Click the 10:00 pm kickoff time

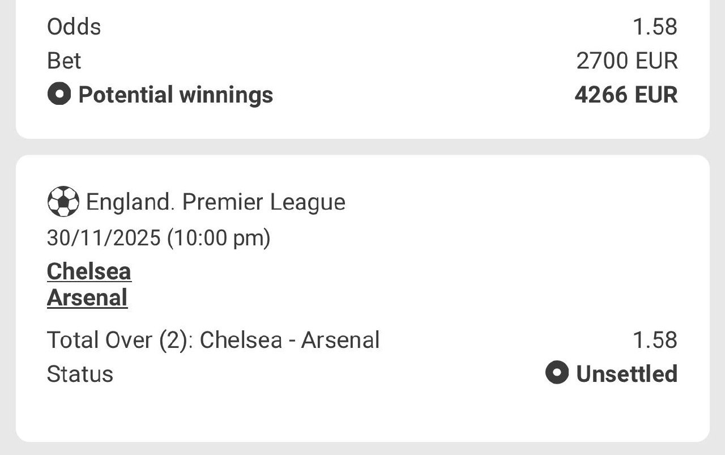coord(219,238)
